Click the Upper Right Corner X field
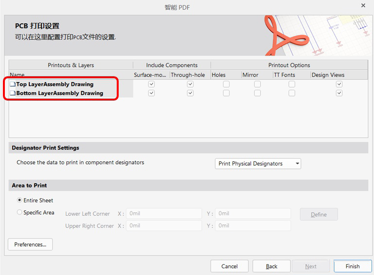Screen dimensions: 374x275 [x=164, y=225]
